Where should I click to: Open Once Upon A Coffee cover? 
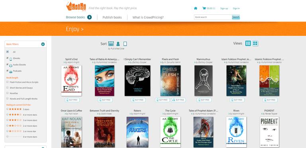(71, 132)
